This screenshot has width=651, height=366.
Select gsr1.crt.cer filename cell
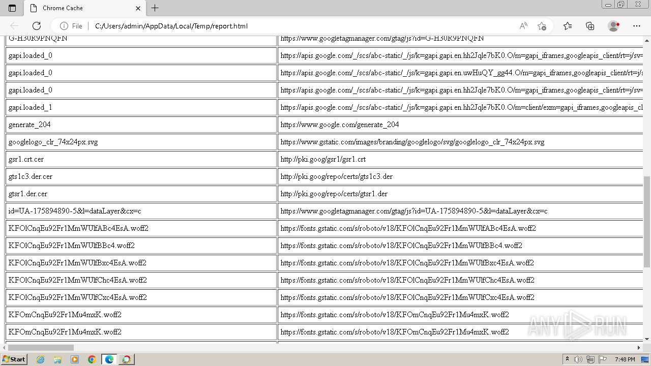pyautogui.click(x=141, y=159)
